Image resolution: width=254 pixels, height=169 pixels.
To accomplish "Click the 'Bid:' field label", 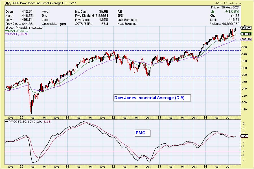I will (x=44, y=16).
